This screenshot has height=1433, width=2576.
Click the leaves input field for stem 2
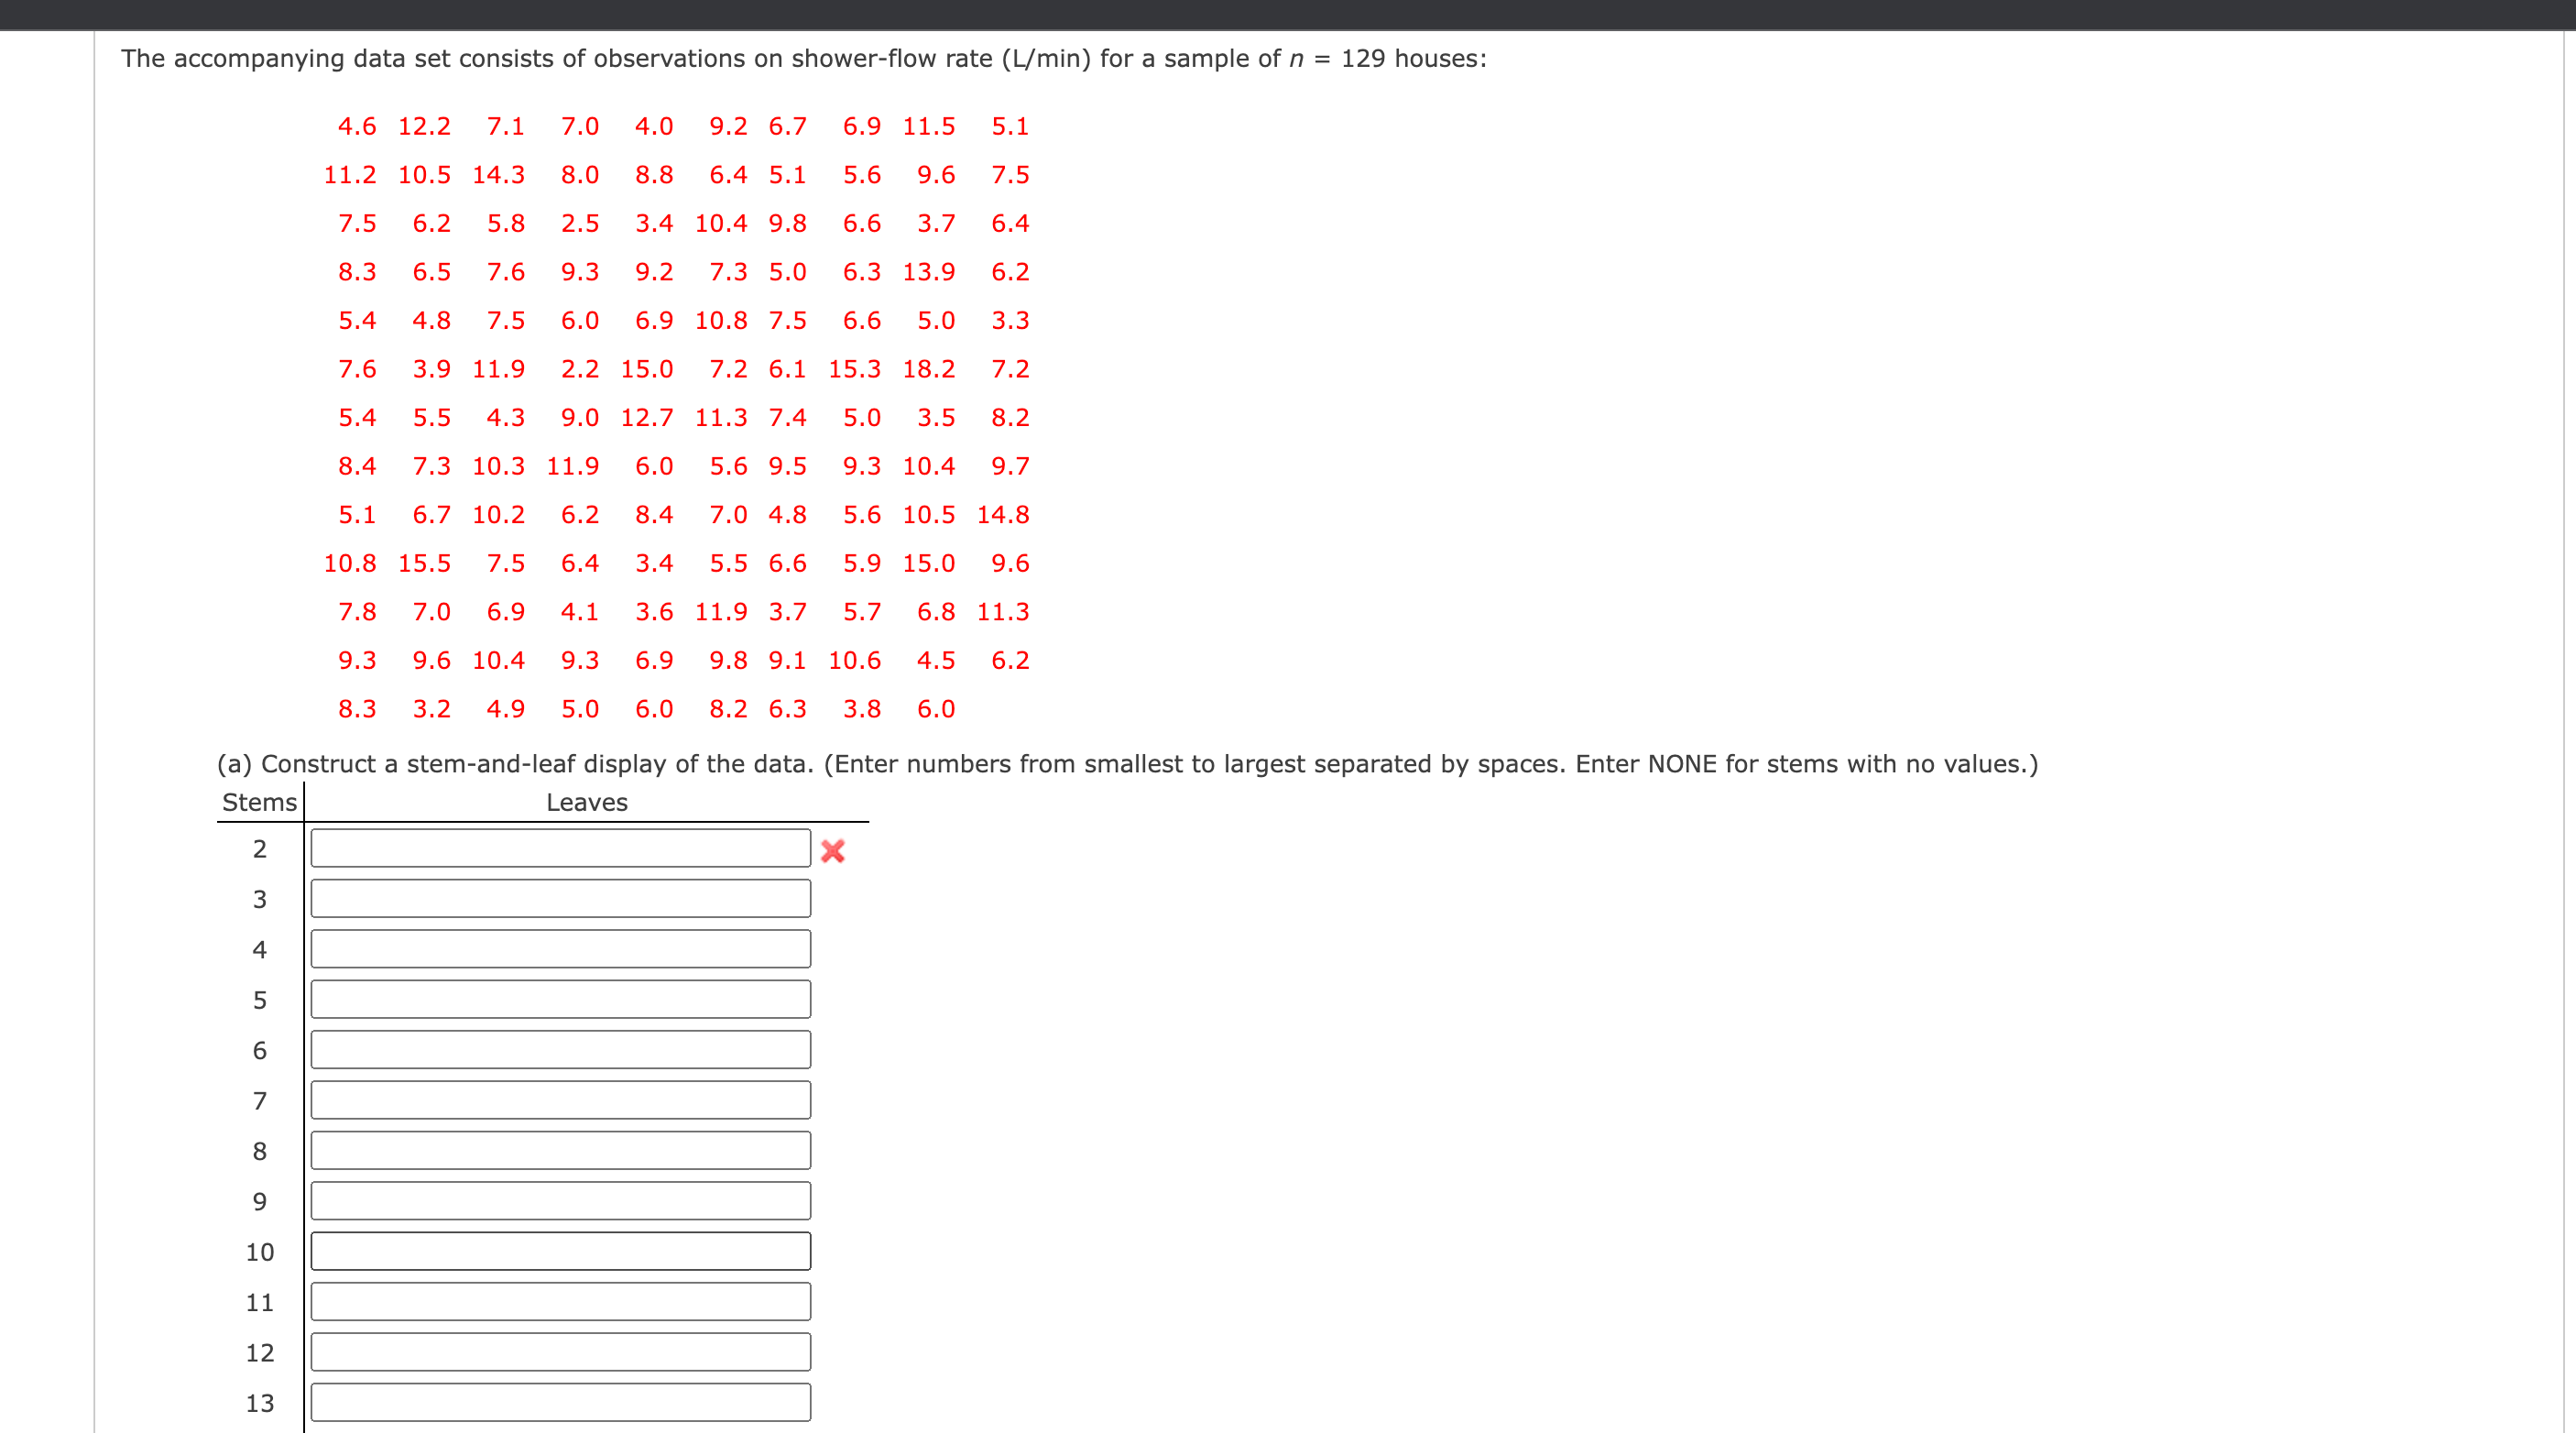[561, 847]
